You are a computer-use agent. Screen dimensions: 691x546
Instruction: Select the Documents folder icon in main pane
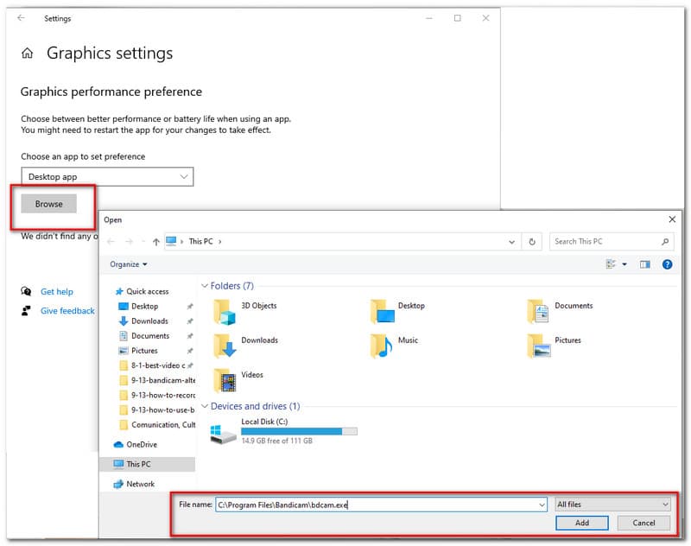coord(538,312)
